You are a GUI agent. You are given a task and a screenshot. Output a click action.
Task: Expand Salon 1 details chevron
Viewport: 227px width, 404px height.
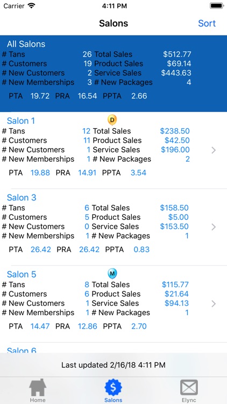click(x=214, y=150)
